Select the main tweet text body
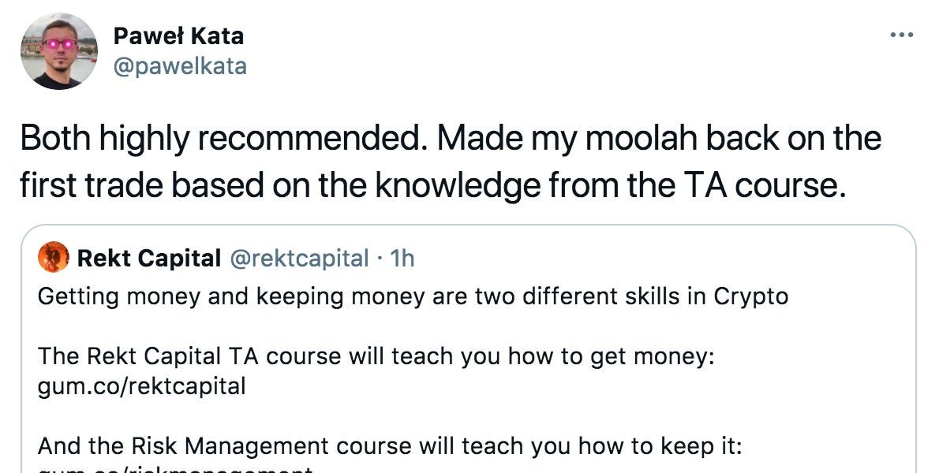This screenshot has width=939, height=473. click(450, 162)
